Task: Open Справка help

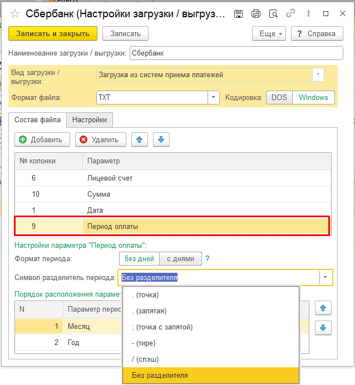Action: 317,33
